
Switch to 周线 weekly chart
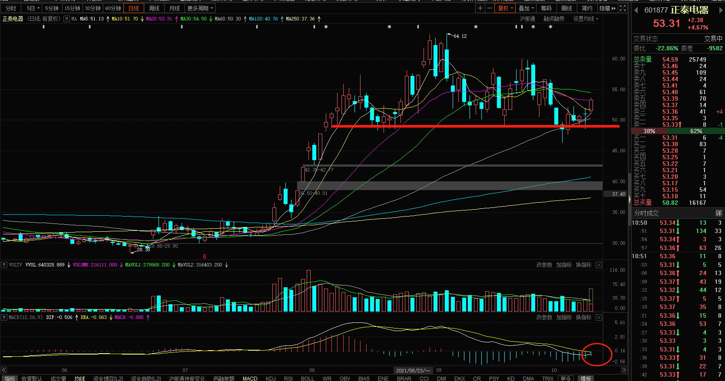pyautogui.click(x=154, y=8)
